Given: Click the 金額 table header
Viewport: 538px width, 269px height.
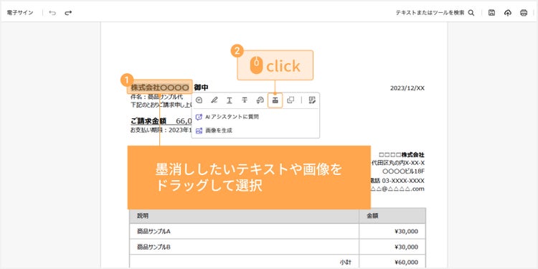Looking at the screenshot, I should [x=372, y=216].
